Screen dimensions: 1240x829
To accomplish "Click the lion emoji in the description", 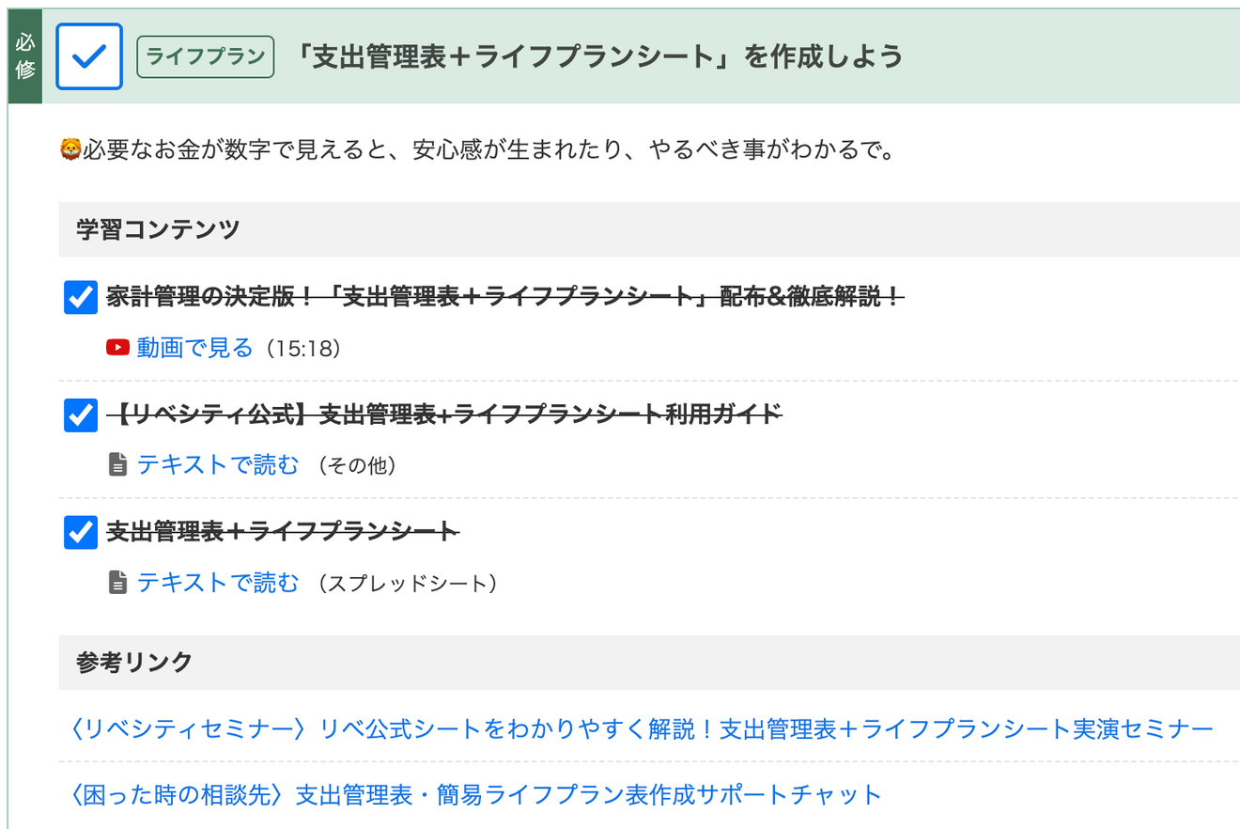I will 70,149.
